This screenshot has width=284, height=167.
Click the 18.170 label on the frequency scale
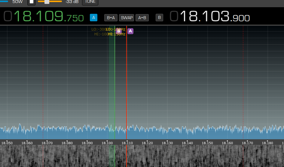(247, 143)
